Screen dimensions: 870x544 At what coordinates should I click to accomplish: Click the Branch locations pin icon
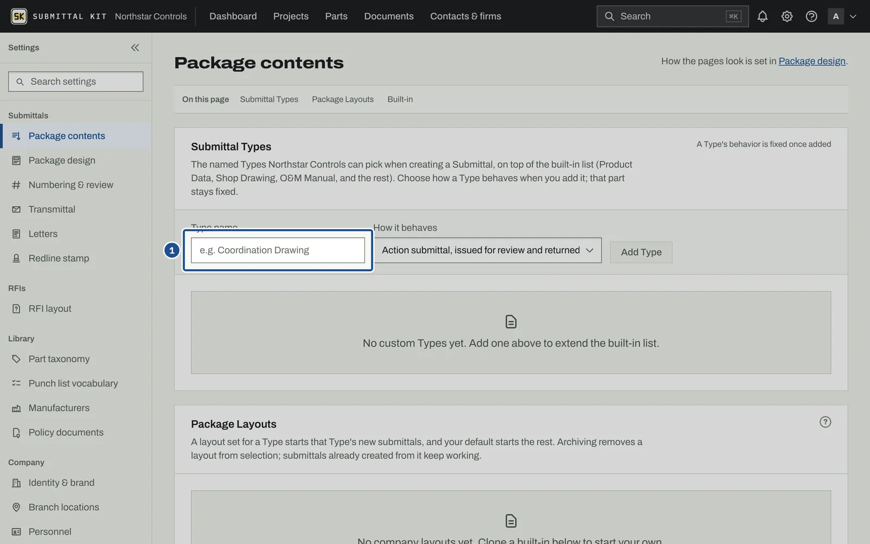[16, 507]
